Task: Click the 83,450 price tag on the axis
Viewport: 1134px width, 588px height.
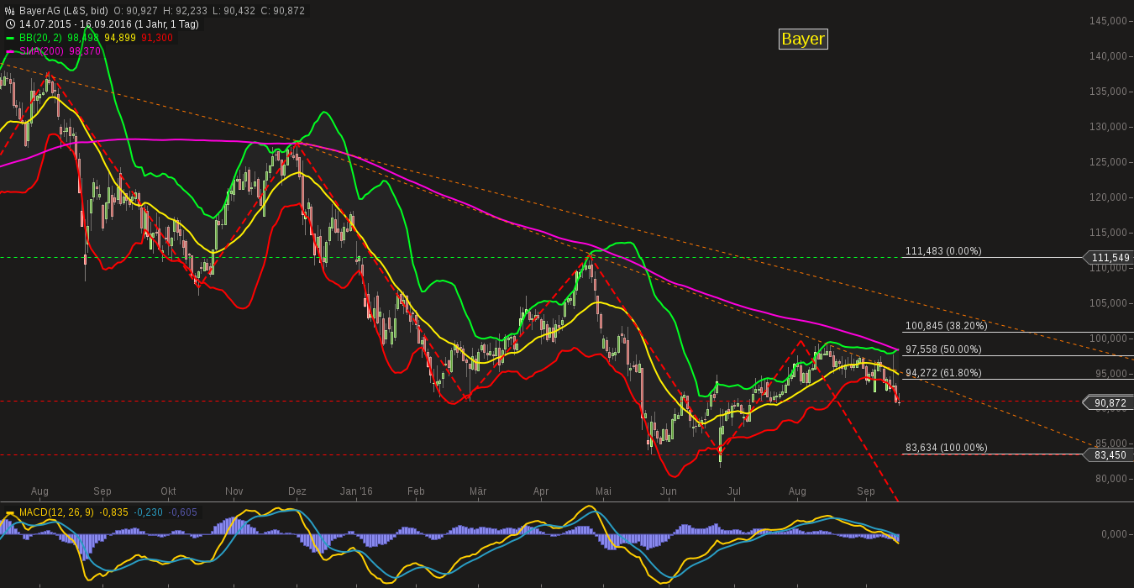Action: pos(1109,454)
